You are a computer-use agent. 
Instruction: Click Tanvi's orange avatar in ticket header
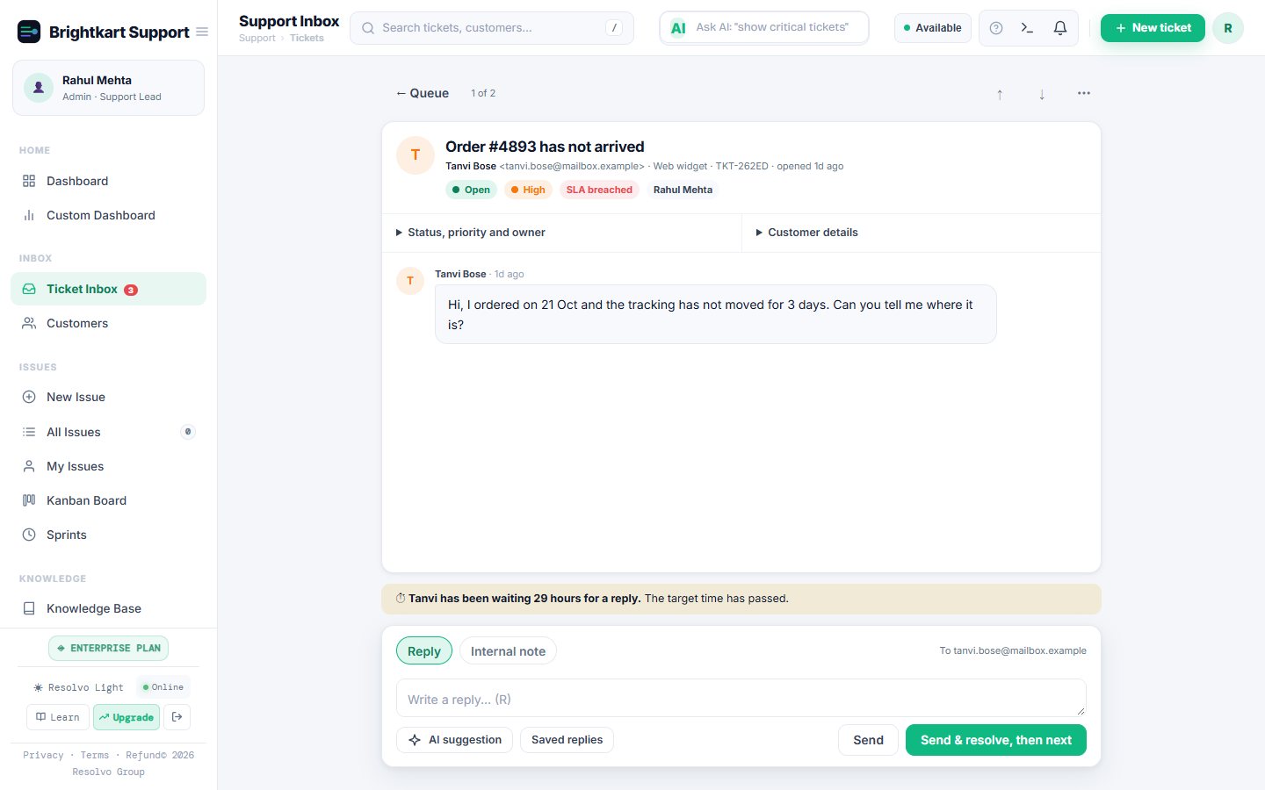416,155
